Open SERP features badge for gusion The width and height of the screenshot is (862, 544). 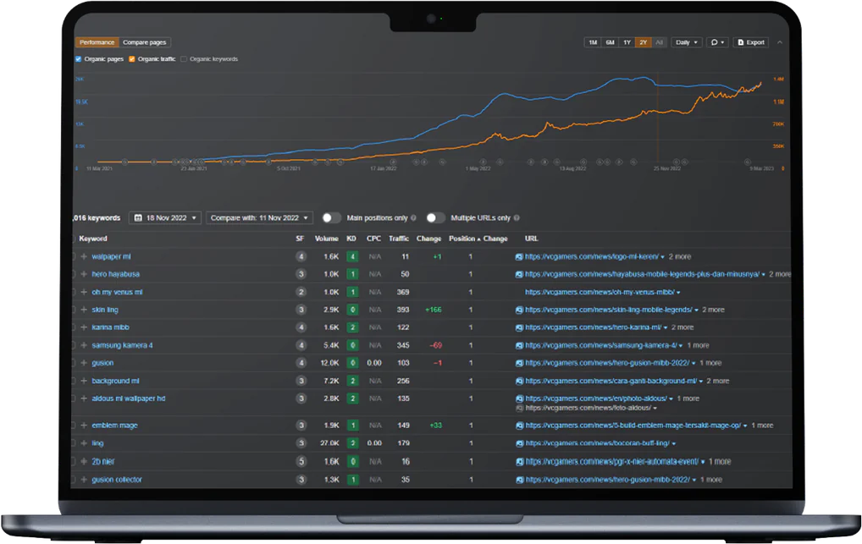point(301,363)
